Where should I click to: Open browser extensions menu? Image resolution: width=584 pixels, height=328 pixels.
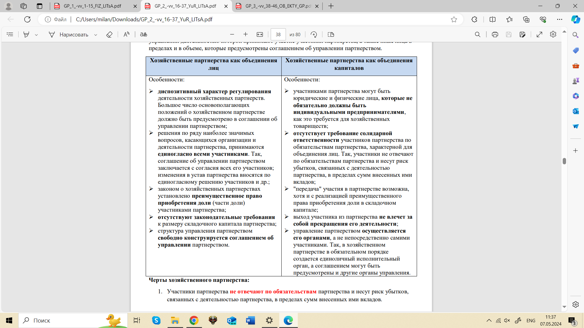coord(474,19)
